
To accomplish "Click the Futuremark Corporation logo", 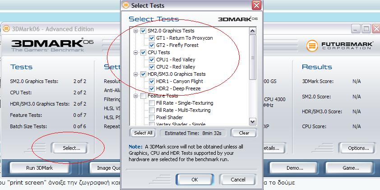I will pos(340,46).
